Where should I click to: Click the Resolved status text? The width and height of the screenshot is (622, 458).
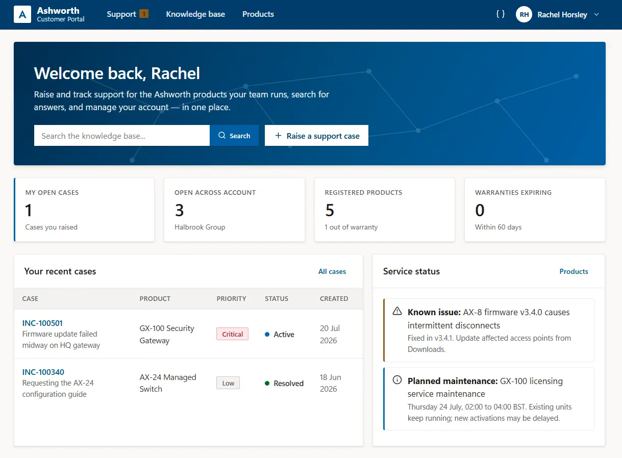288,384
